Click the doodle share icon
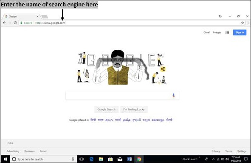The image size is (251, 163). [x=163, y=69]
